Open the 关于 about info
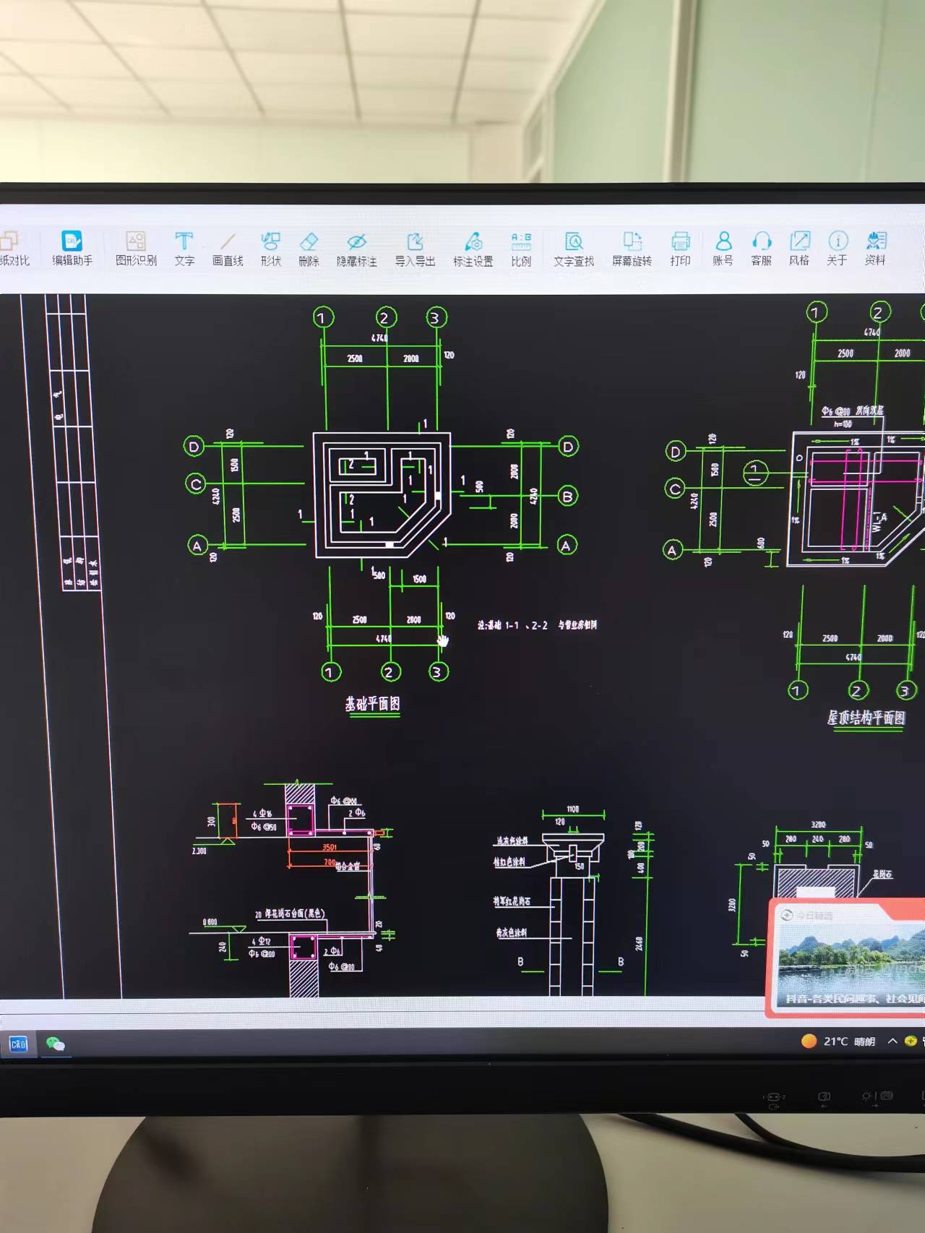Viewport: 925px width, 1233px height. click(838, 248)
